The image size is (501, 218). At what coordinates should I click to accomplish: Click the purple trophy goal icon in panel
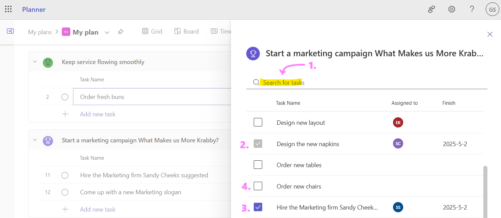coord(253,53)
